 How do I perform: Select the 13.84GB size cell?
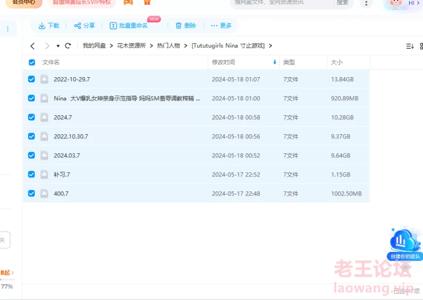coord(342,79)
